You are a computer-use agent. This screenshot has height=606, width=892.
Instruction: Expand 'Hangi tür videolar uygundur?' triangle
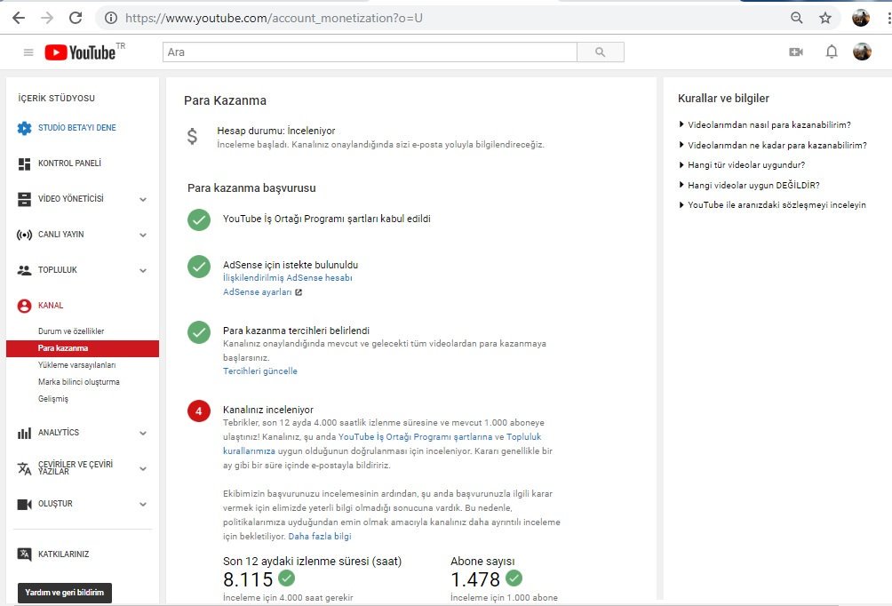tap(681, 165)
